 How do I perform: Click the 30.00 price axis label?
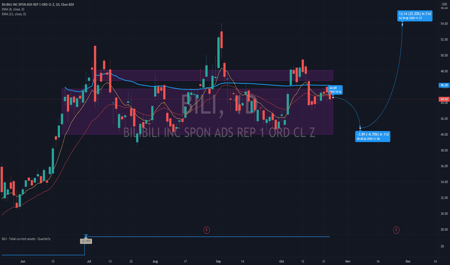[x=444, y=214]
